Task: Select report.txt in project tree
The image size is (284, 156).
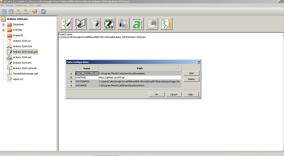Action: 18,79
